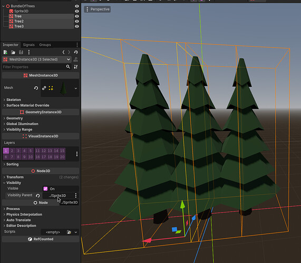The width and height of the screenshot is (301, 263).
Task: Click the VisualInstance3D section header
Action: [x=41, y=136]
